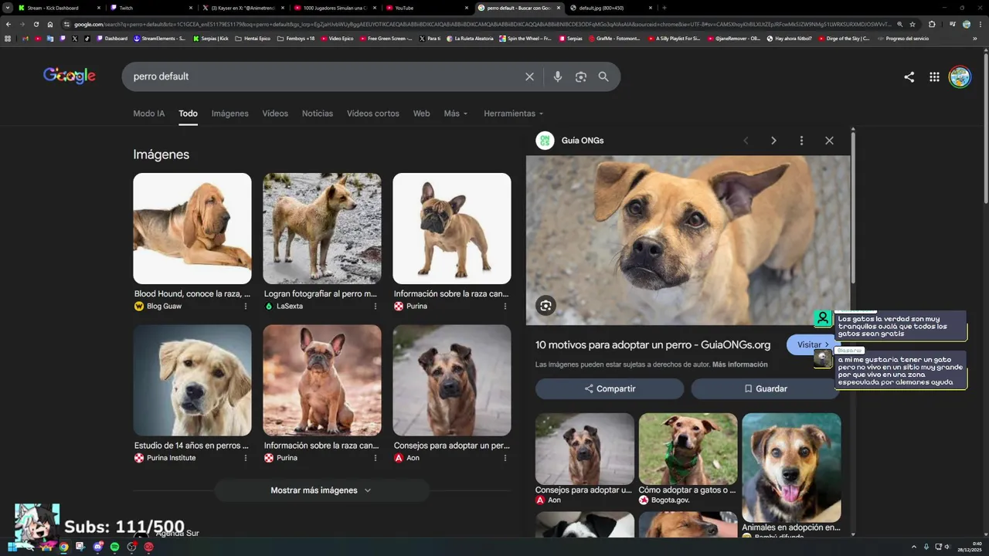The height and width of the screenshot is (556, 989).
Task: Click the share icon beside the apps grid
Action: (x=909, y=76)
